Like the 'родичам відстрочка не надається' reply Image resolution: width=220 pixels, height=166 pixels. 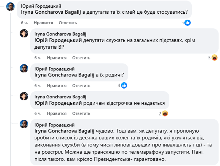tap(56, 113)
